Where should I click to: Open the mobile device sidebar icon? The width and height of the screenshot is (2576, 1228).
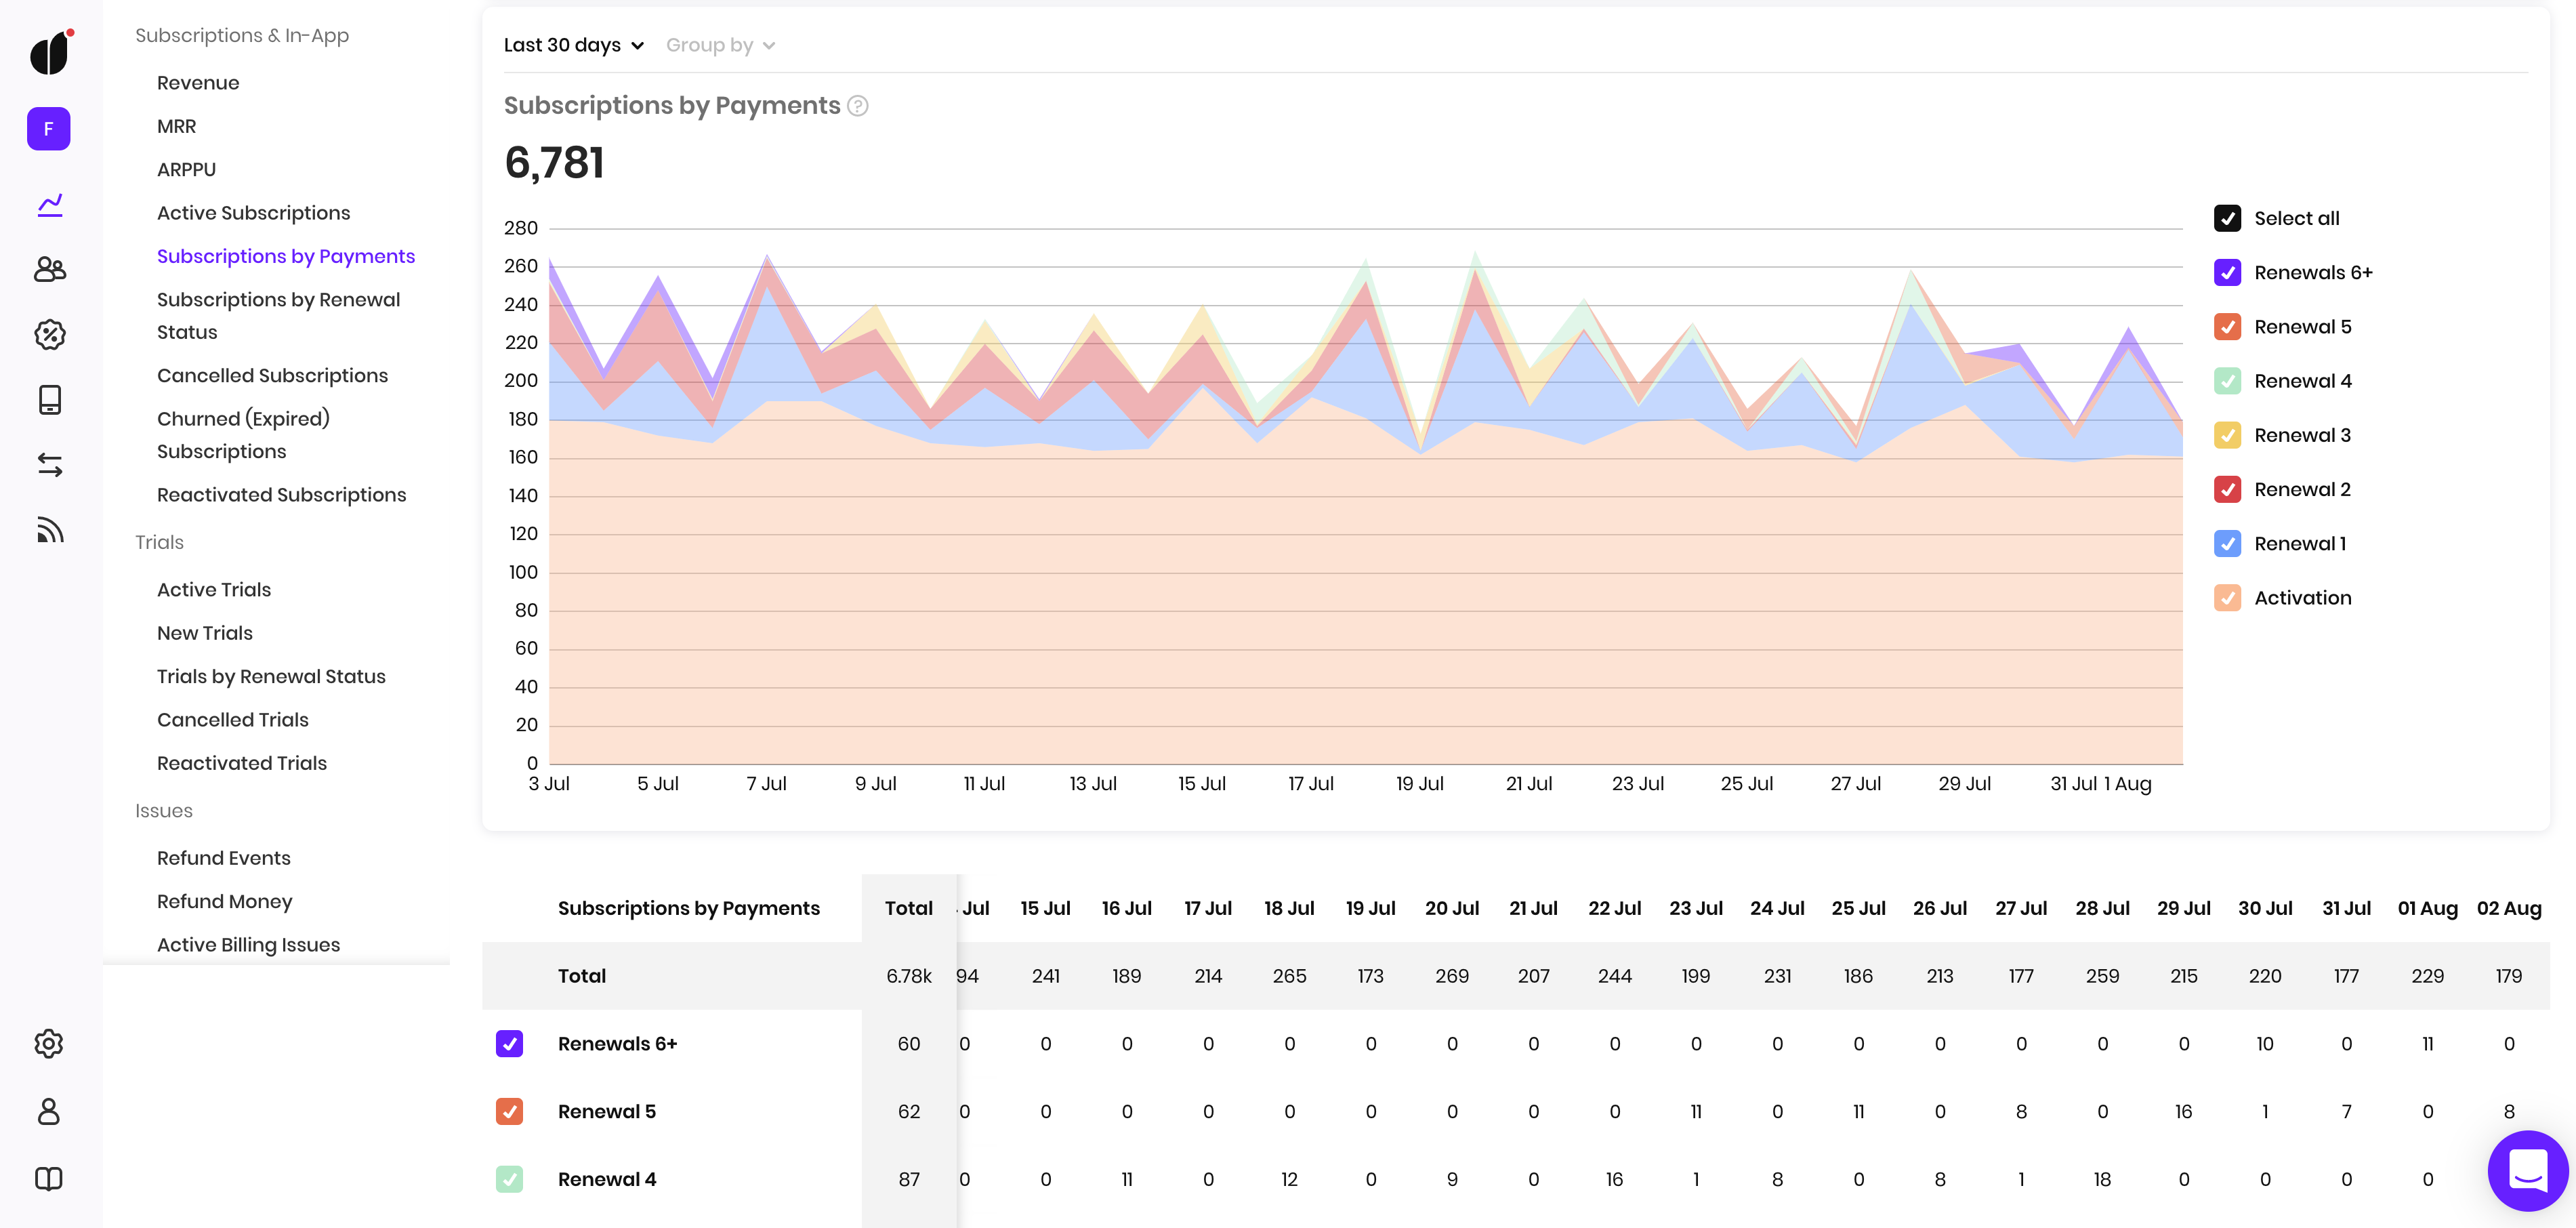50,399
